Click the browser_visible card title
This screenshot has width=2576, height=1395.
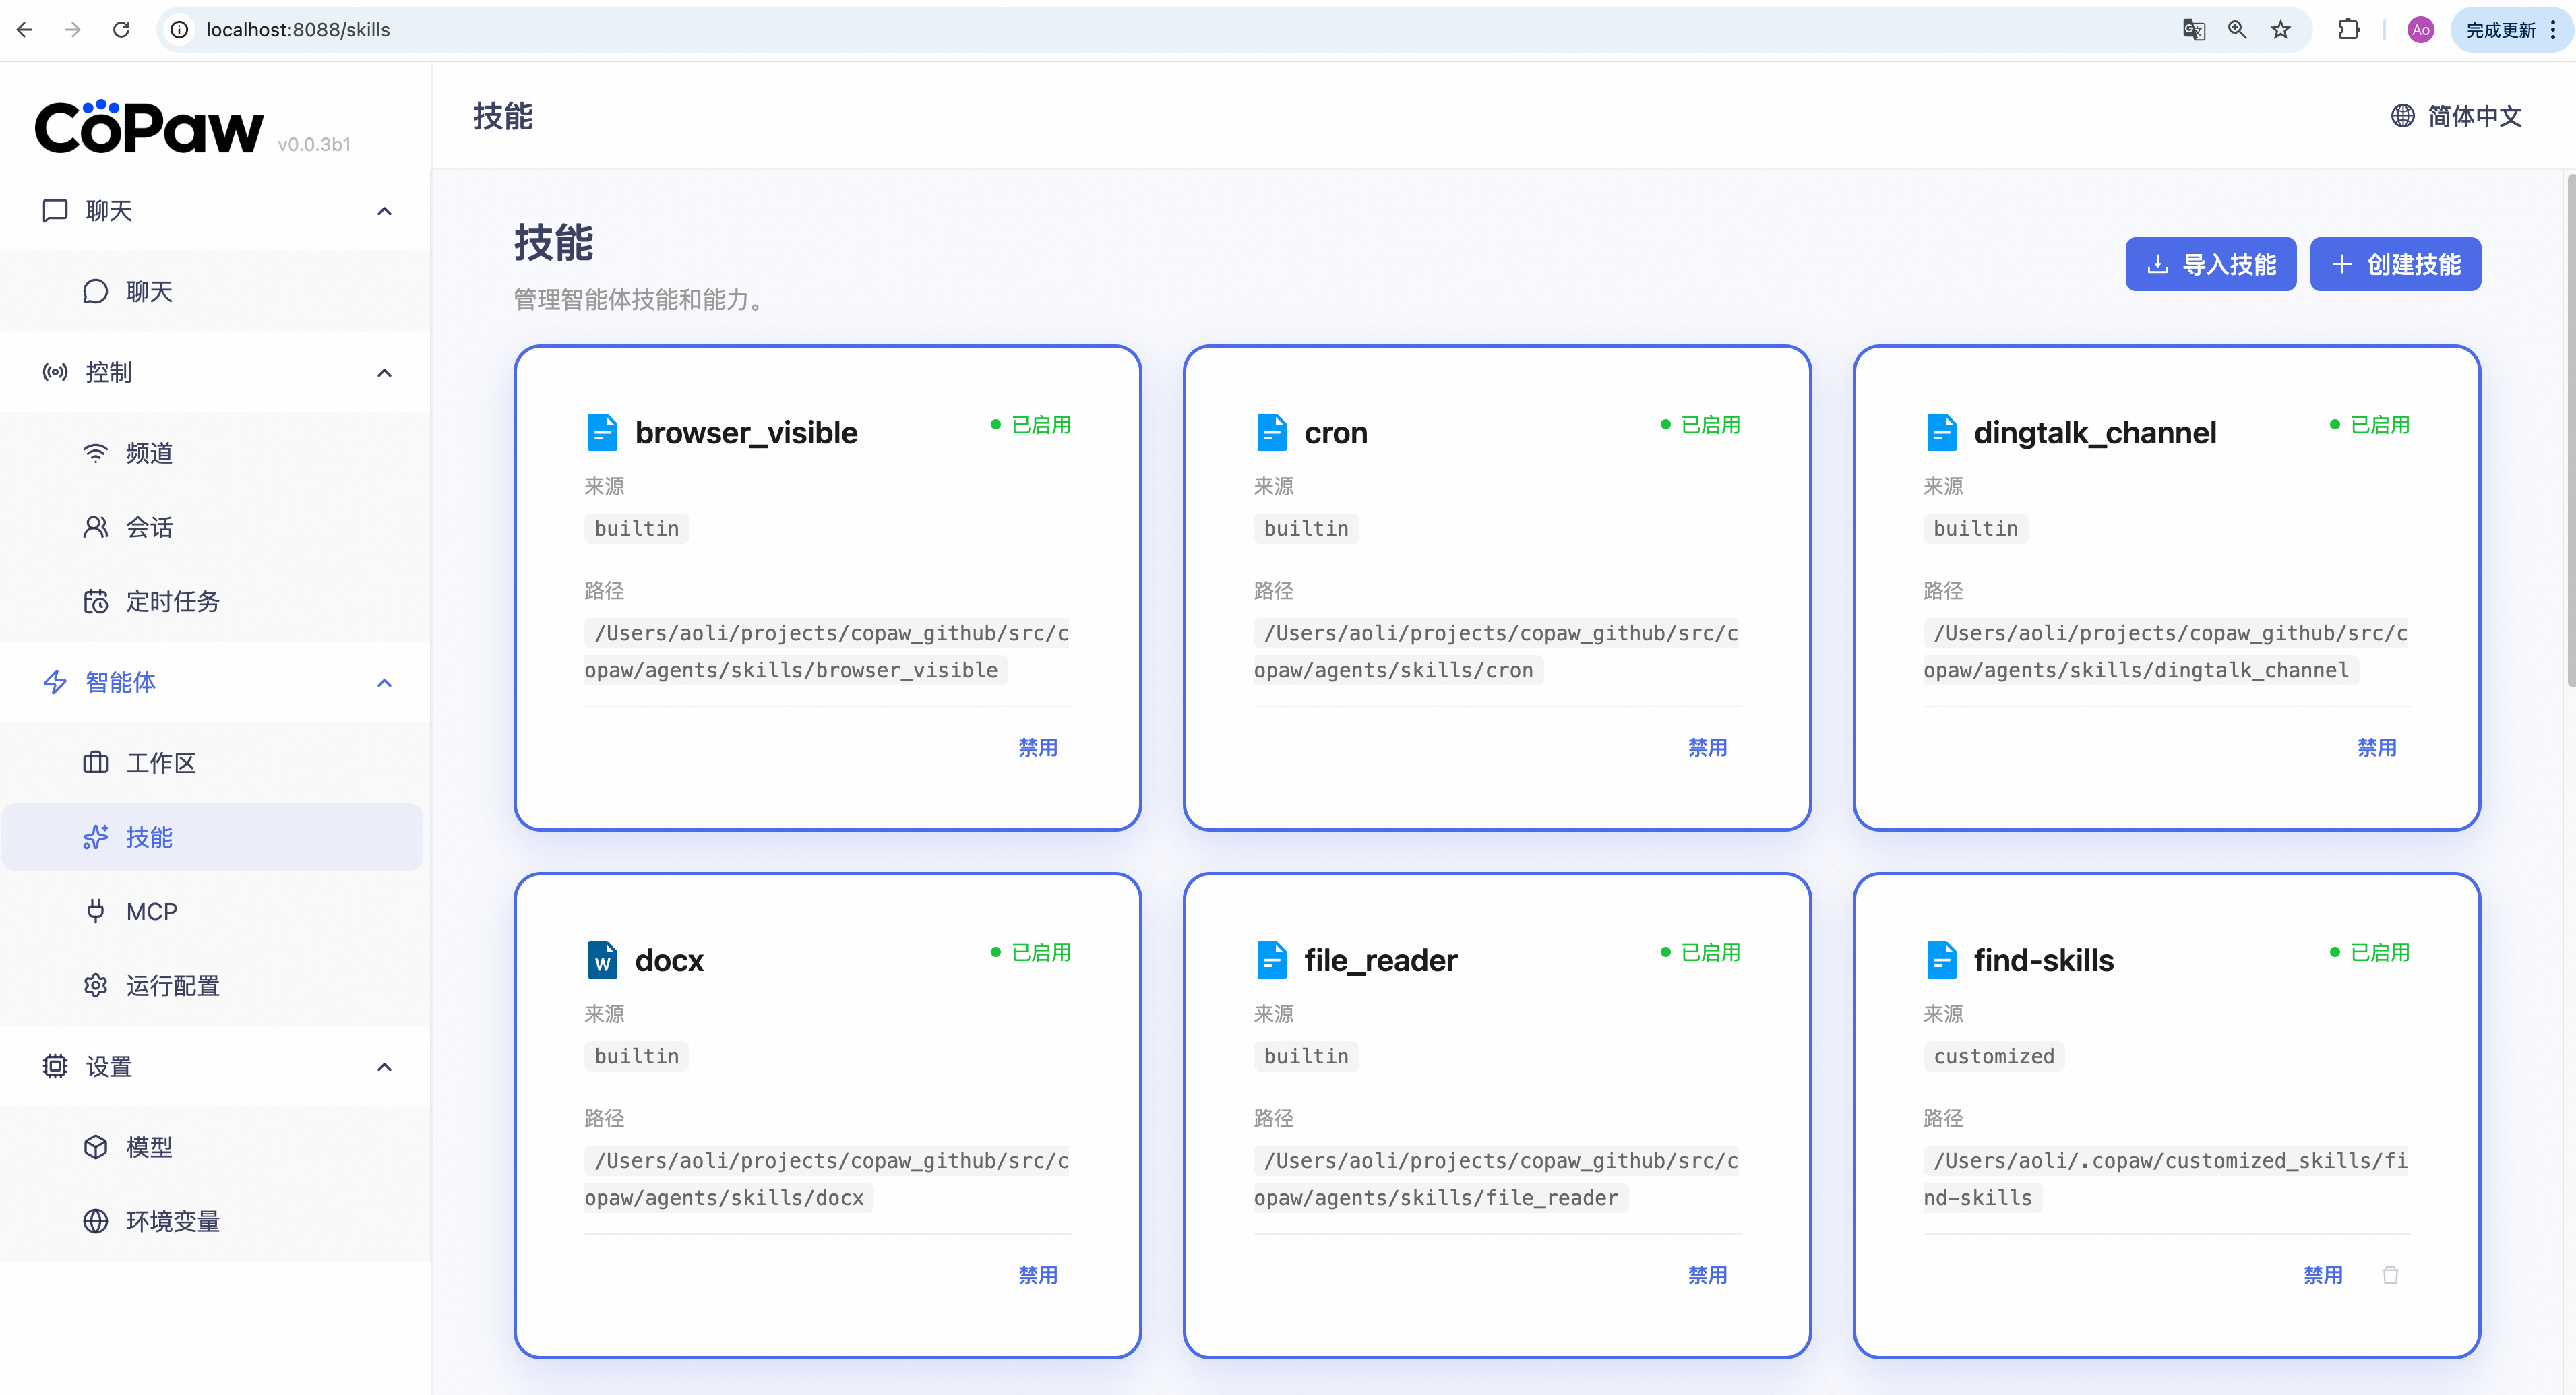(746, 432)
